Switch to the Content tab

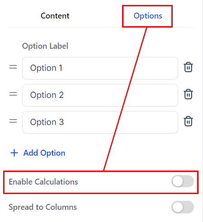[x=55, y=16]
